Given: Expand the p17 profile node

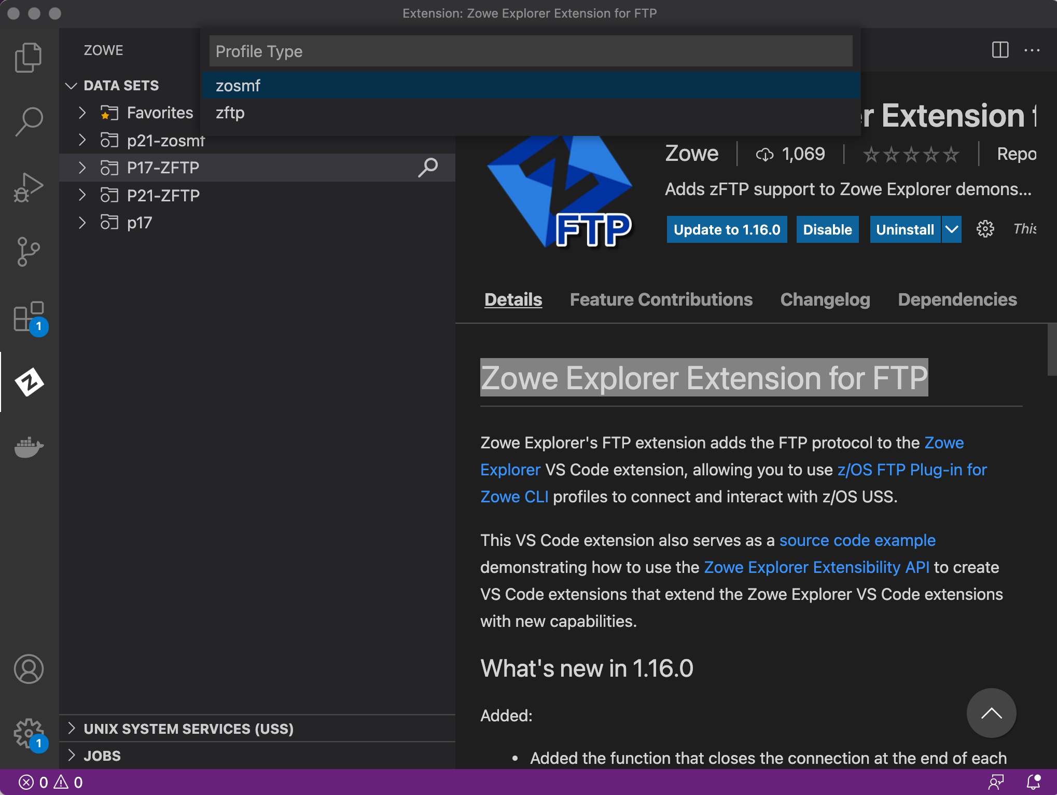Looking at the screenshot, I should 82,223.
